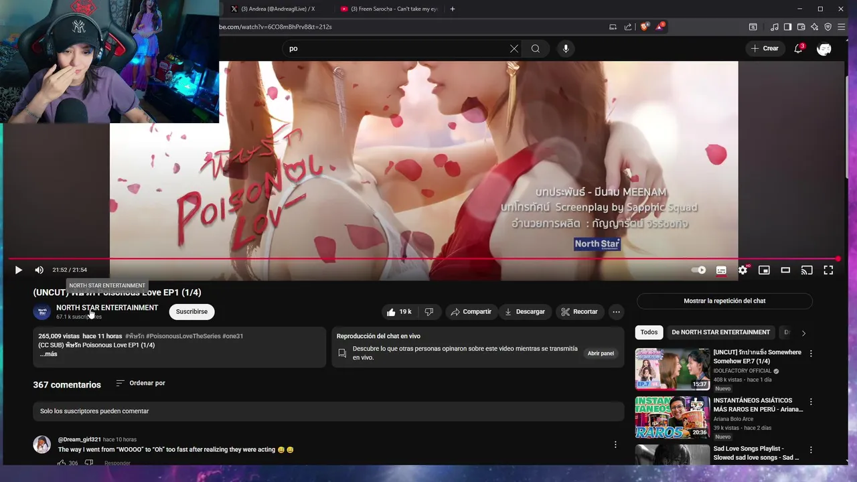Click the browser address bar URL
The image size is (857, 482).
click(275, 27)
